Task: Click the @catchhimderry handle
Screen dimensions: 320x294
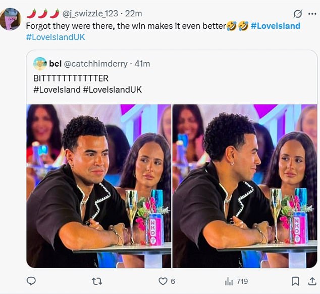Action: click(x=96, y=64)
